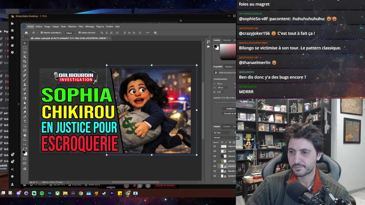
Task: Switch to the Couches tab
Action: pyautogui.click(x=226, y=126)
